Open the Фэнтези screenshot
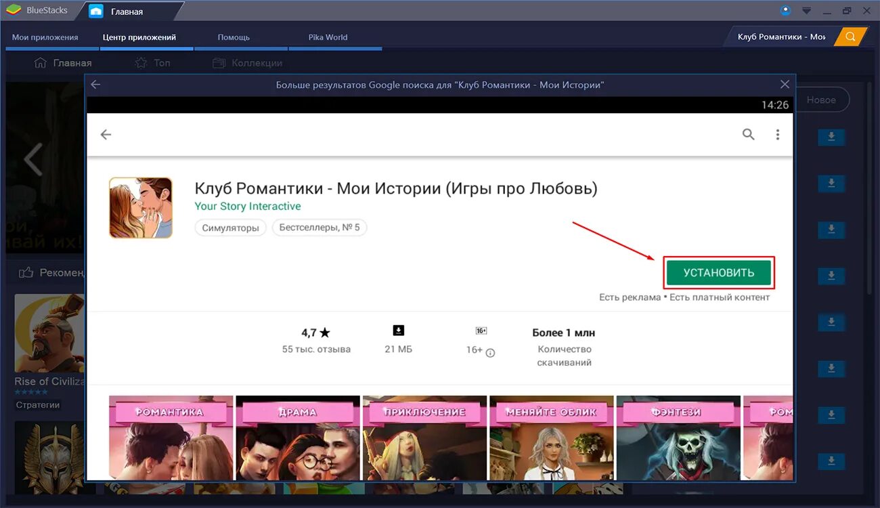This screenshot has width=880, height=508. [x=678, y=438]
